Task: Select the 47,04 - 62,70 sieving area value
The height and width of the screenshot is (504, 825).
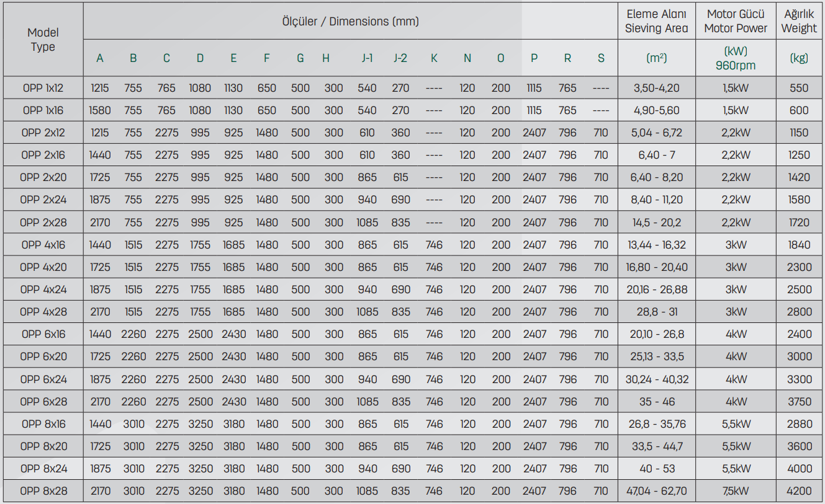Action: (x=656, y=491)
